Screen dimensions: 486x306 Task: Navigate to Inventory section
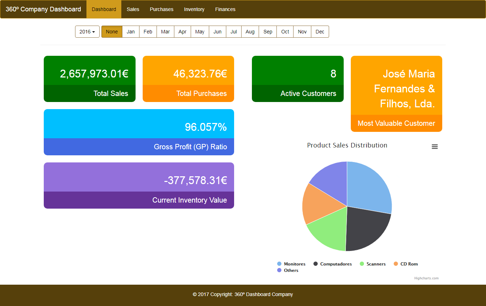pos(194,9)
